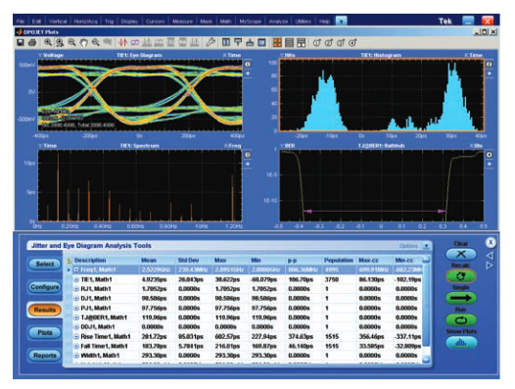Click the results table vertical scrollbar track
The height and width of the screenshot is (389, 515).
(x=426, y=309)
